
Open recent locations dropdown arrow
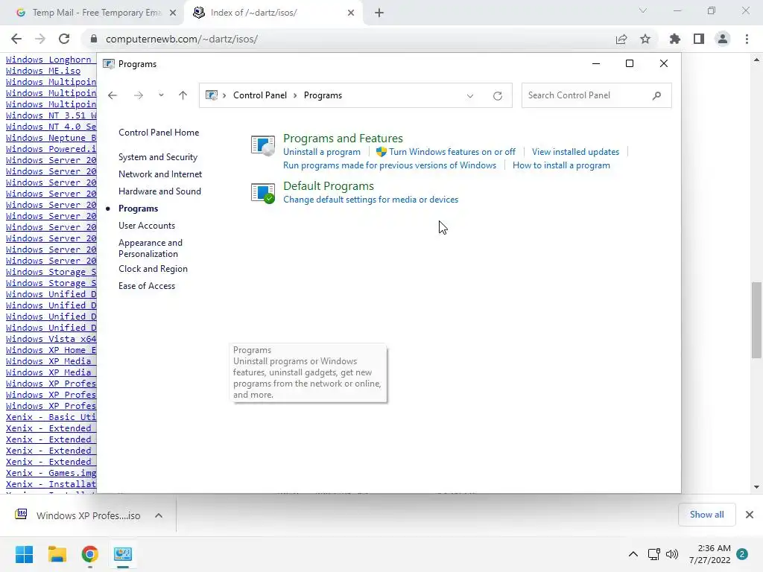click(x=161, y=95)
